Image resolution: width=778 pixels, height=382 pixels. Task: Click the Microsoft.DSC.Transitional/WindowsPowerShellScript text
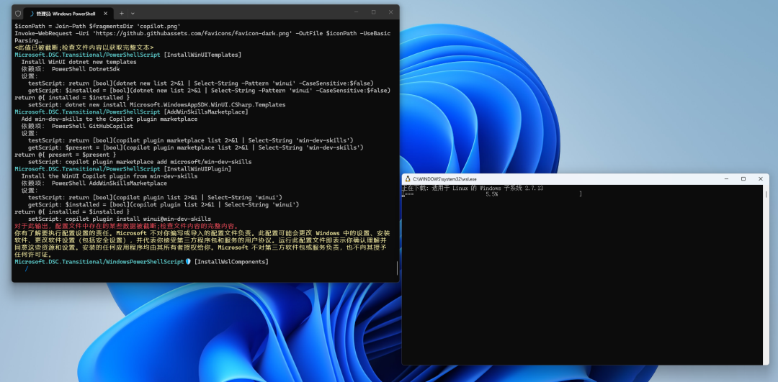tap(99, 262)
